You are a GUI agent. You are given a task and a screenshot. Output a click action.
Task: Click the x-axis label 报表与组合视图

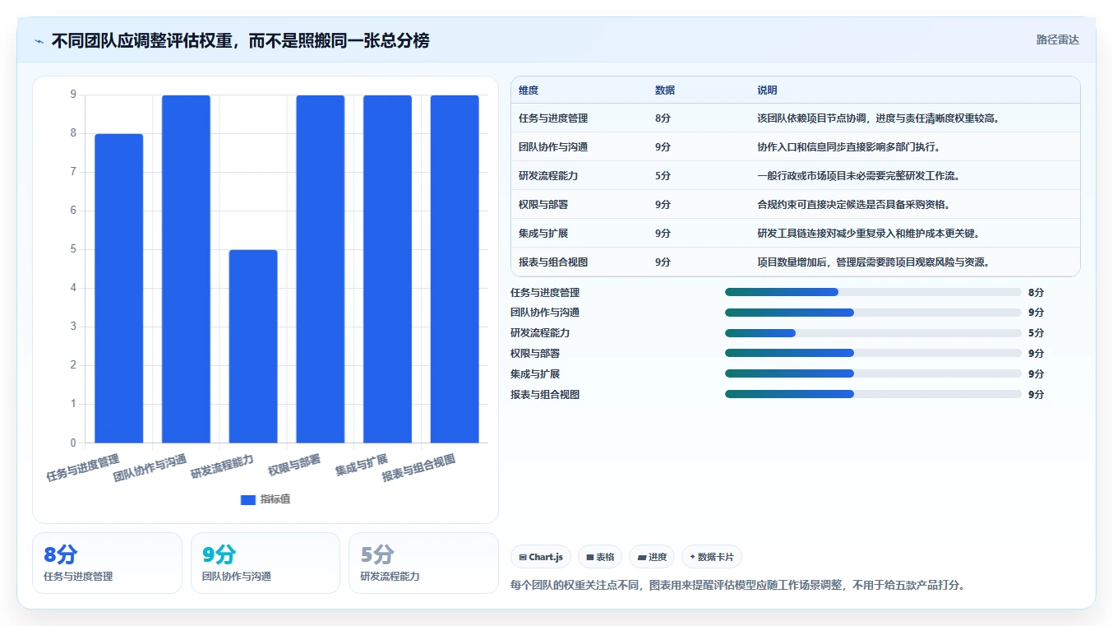point(418,467)
